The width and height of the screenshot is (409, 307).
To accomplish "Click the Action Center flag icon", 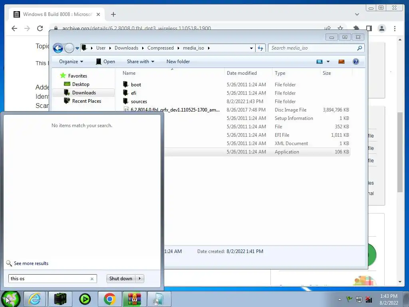I will [x=349, y=299].
